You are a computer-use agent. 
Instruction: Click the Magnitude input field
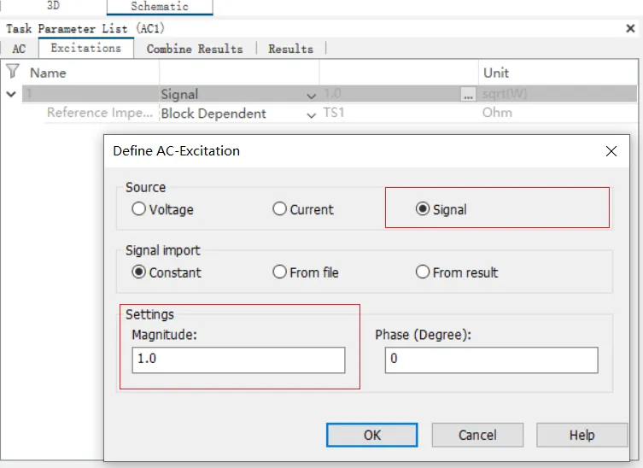tap(238, 360)
